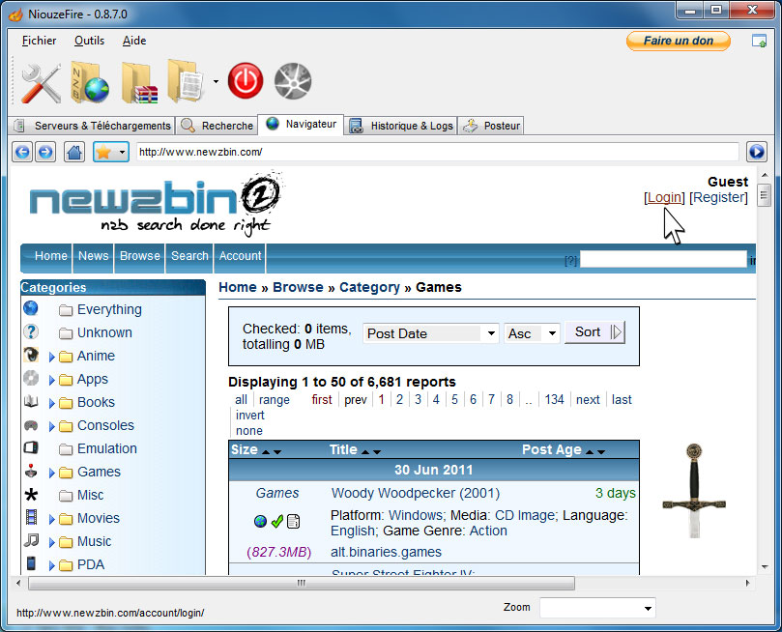782x632 pixels.
Task: Open the Aide menu
Action: [134, 41]
